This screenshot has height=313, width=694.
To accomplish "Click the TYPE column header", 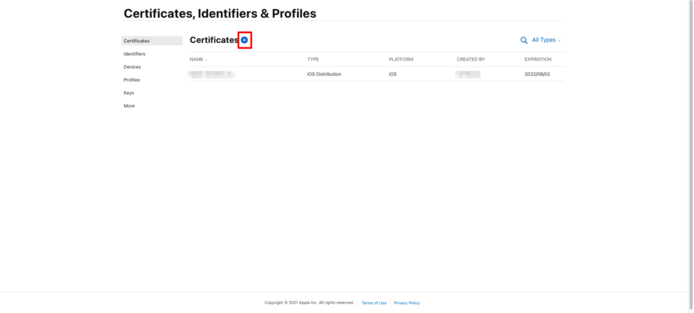I will coord(313,59).
